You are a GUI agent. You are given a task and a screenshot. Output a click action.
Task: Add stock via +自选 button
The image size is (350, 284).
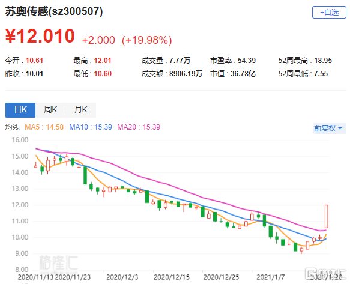tap(329, 12)
